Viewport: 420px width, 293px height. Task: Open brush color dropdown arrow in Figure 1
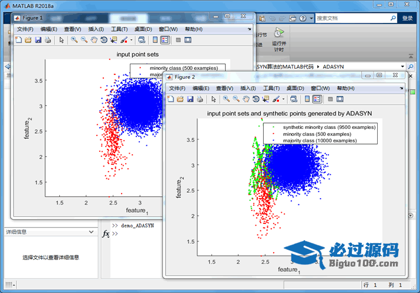[131, 40]
